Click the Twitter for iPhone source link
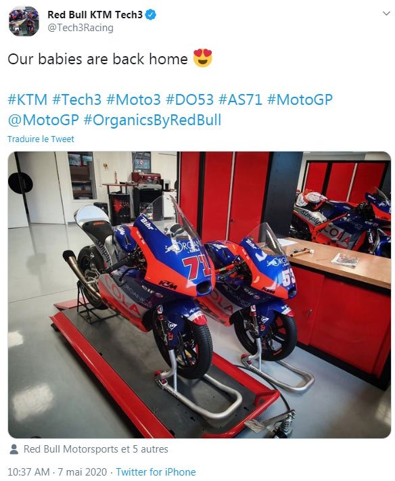Image resolution: width=395 pixels, height=481 pixels. click(x=156, y=472)
